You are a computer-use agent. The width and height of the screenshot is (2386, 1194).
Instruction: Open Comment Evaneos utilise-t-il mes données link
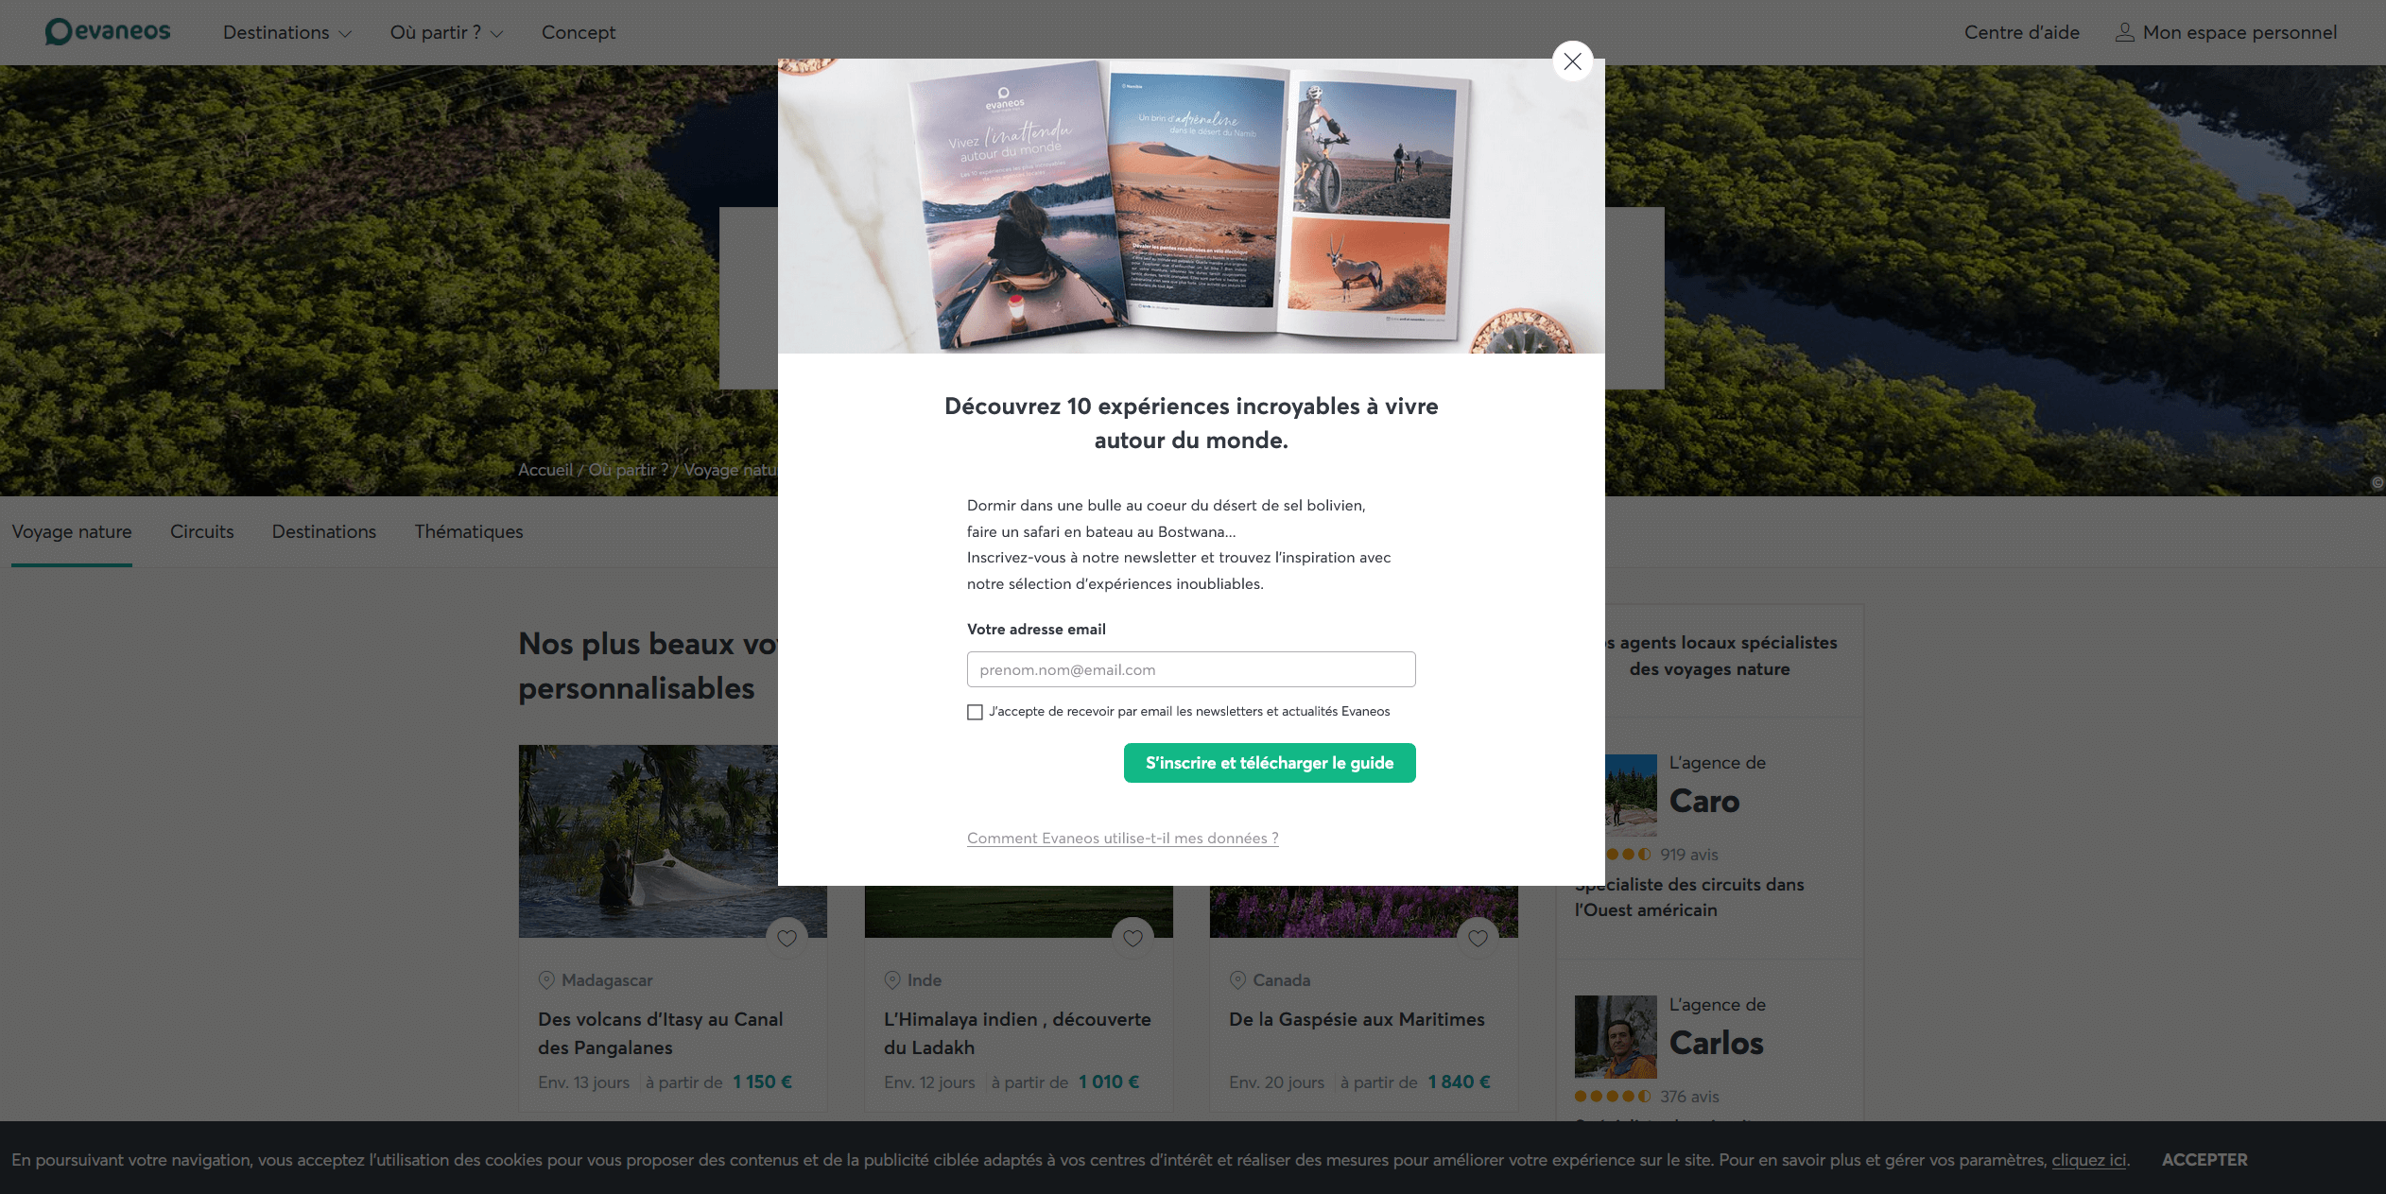point(1123,838)
